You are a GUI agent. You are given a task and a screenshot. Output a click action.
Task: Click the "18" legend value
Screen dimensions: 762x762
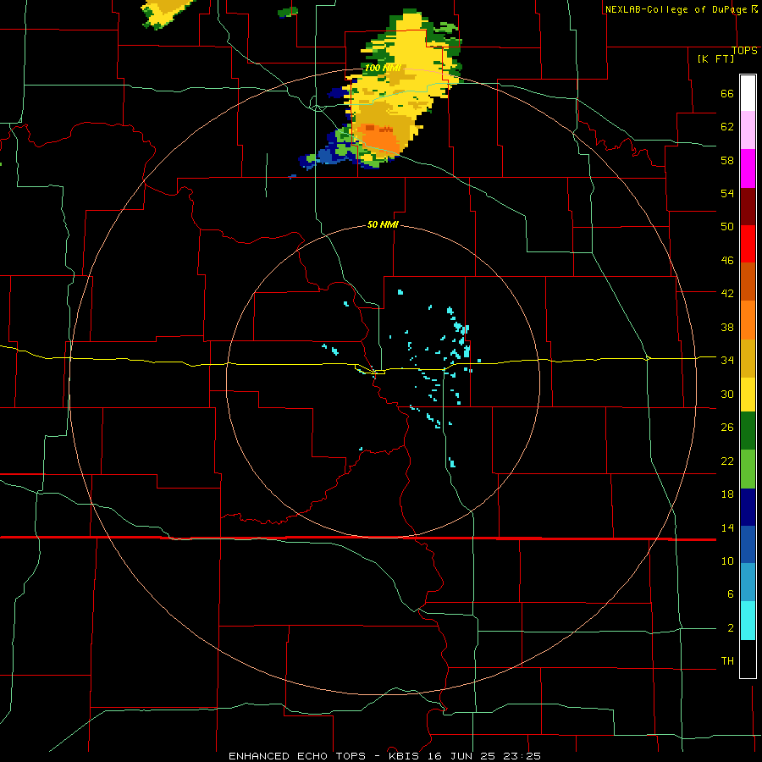point(727,494)
